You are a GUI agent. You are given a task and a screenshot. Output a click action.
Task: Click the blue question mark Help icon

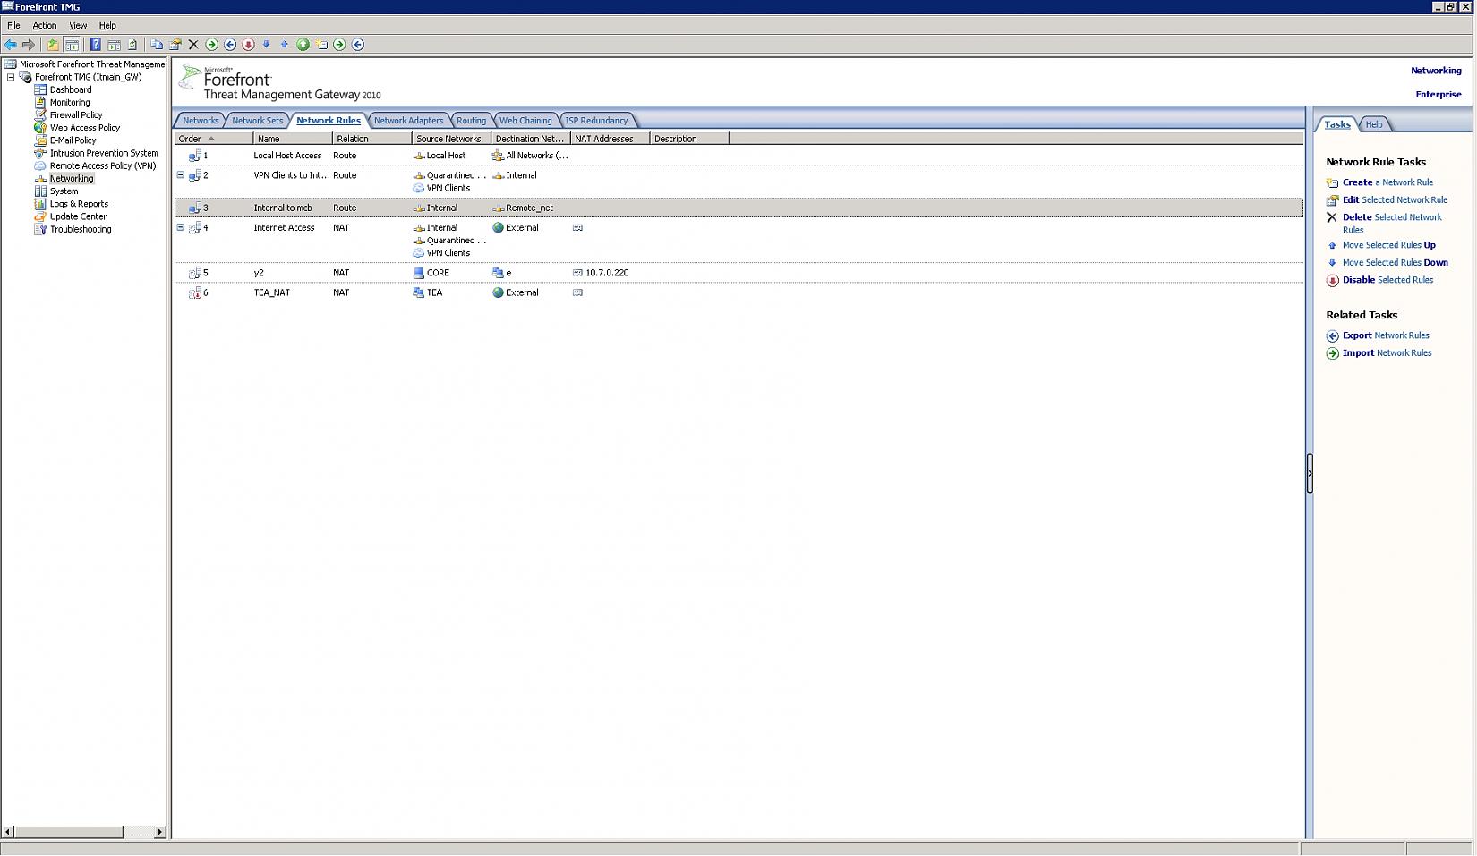[x=95, y=45]
